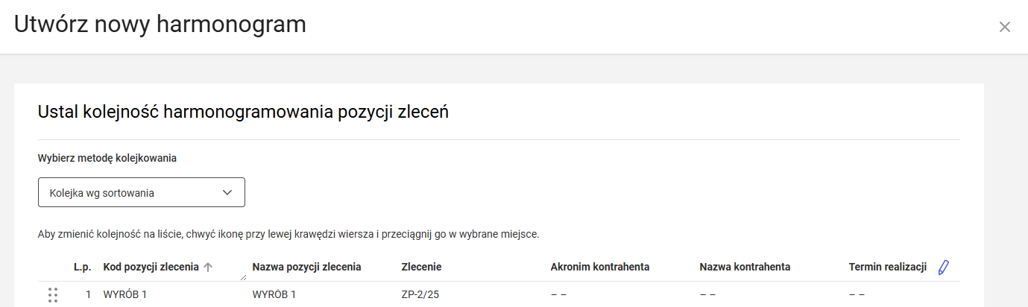Screen dimensions: 1028x307
Task: Click WYRÓB 1 in the Kod pozycji column
Action: pyautogui.click(x=125, y=294)
